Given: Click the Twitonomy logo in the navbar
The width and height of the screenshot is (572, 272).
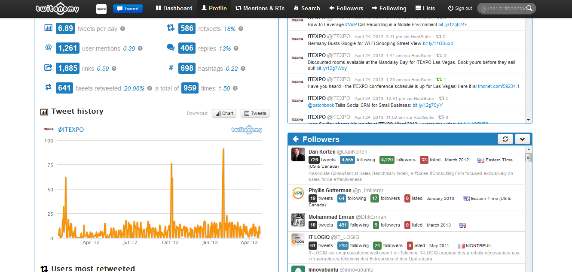Looking at the screenshot, I should pyautogui.click(x=57, y=8).
